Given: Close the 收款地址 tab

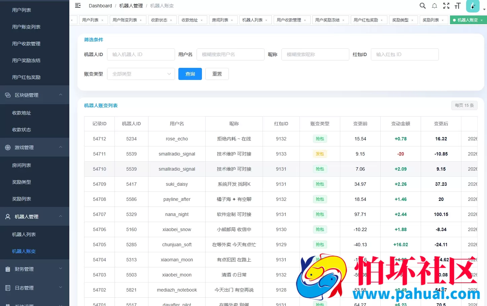Looking at the screenshot, I should 202,20.
